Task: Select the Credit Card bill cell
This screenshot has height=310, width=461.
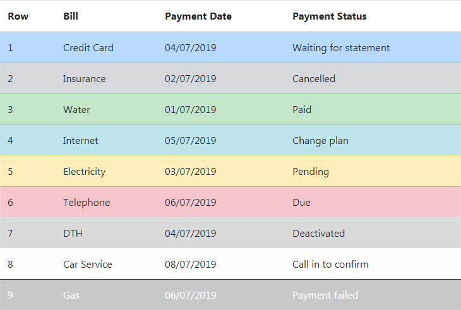Action: 88,47
